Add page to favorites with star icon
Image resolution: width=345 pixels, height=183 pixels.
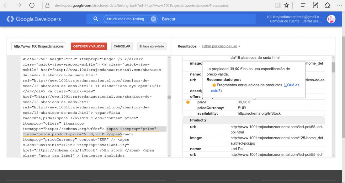pyautogui.click(x=286, y=5)
